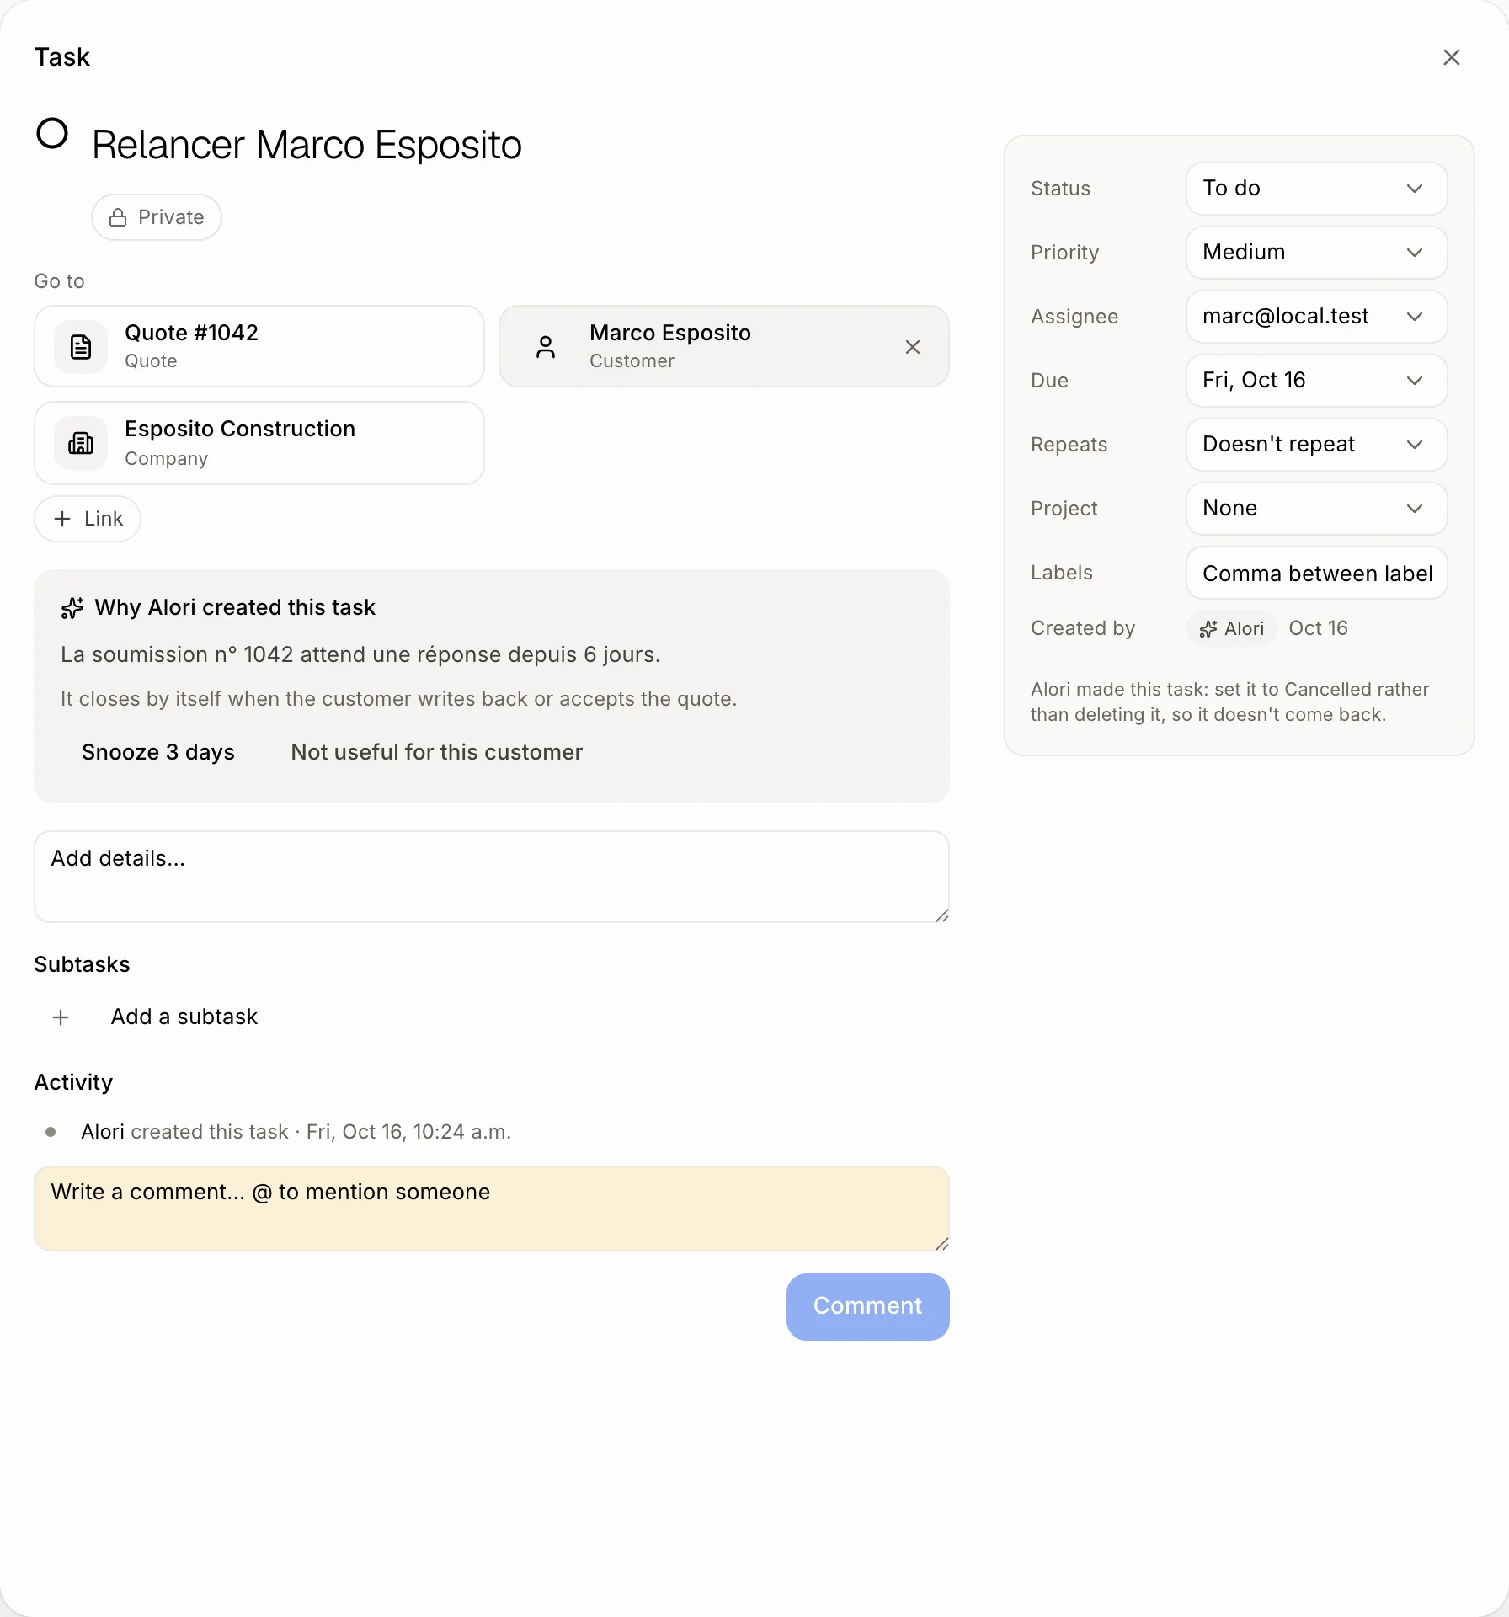Click the 'Oct 16' created date
The height and width of the screenshot is (1617, 1509).
(1318, 629)
